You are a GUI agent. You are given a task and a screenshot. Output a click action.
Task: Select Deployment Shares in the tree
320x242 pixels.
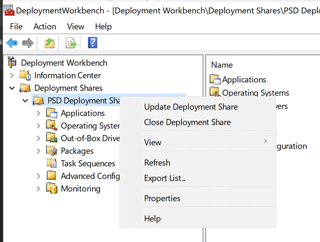pyautogui.click(x=68, y=88)
